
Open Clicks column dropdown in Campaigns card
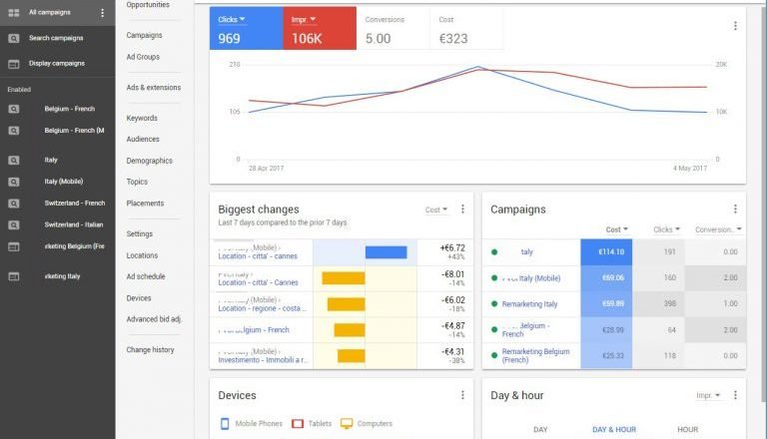[x=667, y=229]
